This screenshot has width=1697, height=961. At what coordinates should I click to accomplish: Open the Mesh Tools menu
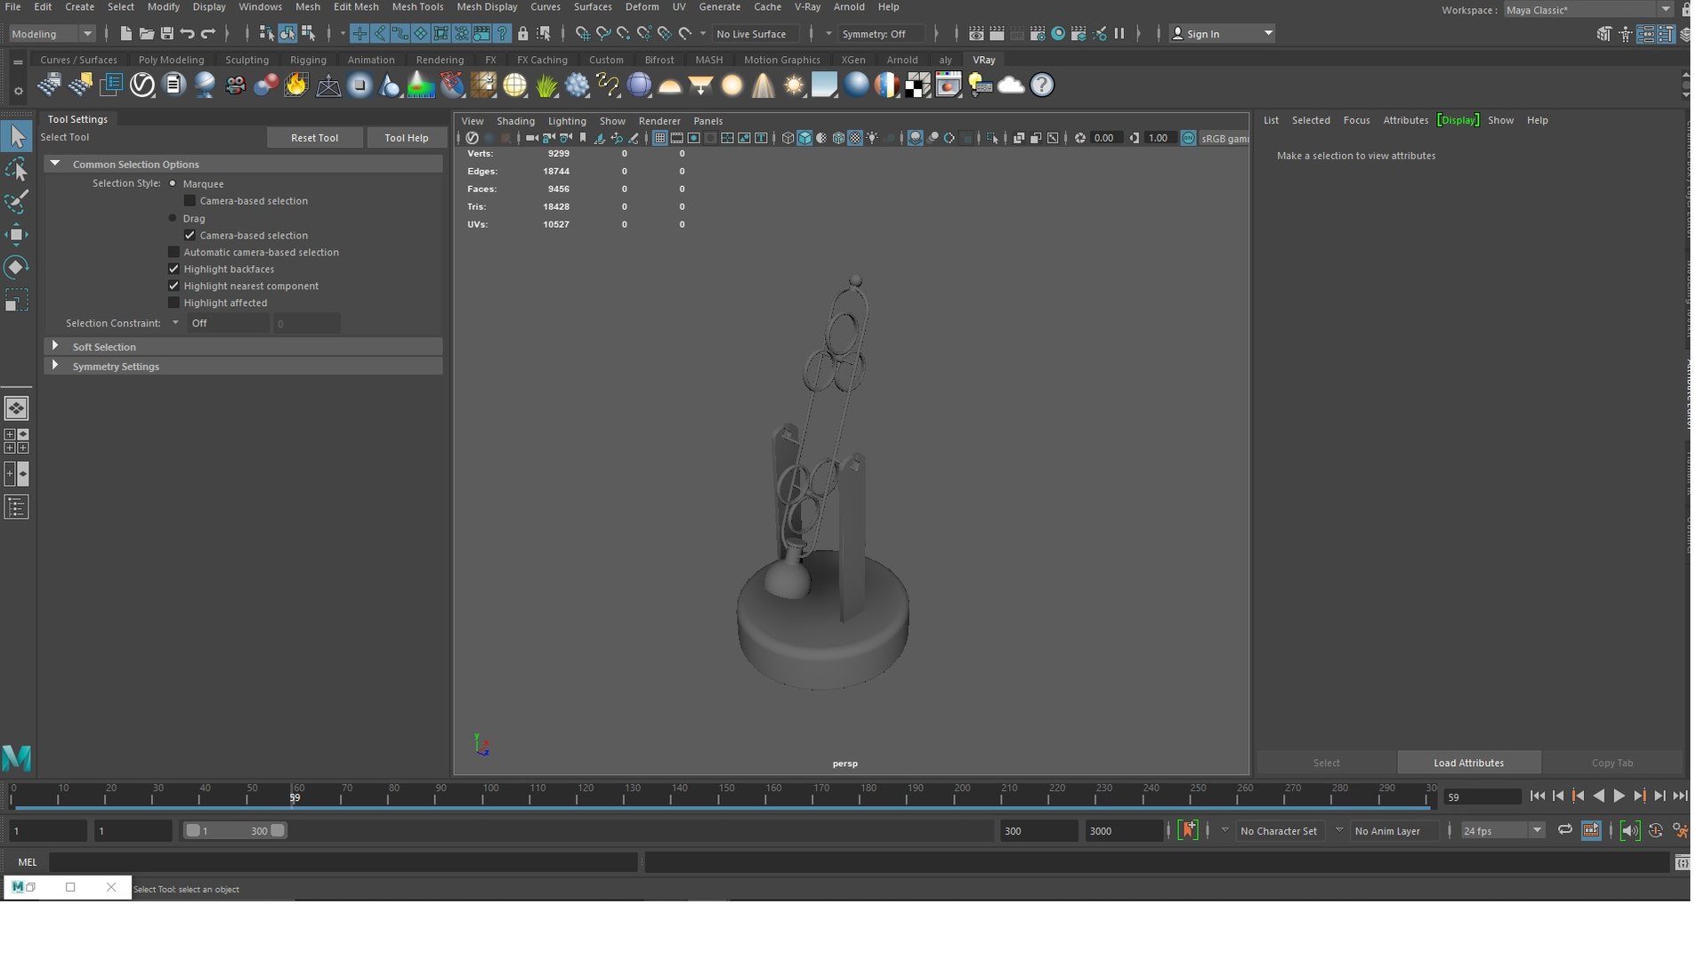point(417,7)
